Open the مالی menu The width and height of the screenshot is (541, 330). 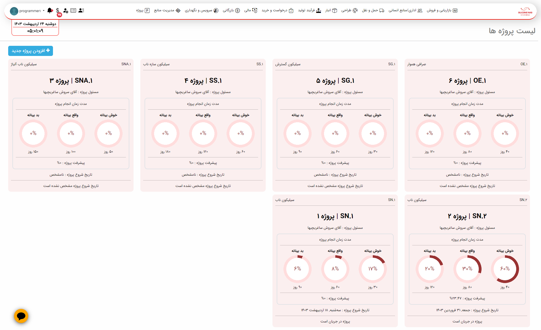pyautogui.click(x=250, y=10)
